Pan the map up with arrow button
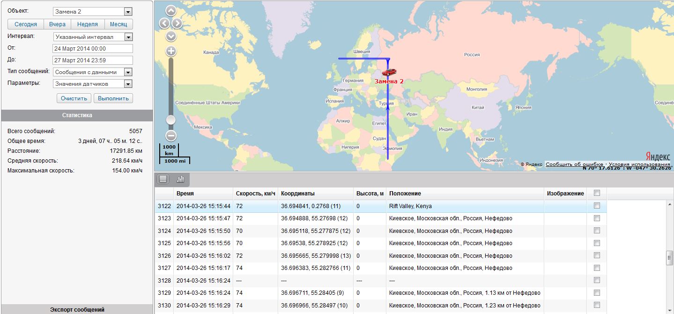This screenshot has height=314, width=674. coord(171,10)
